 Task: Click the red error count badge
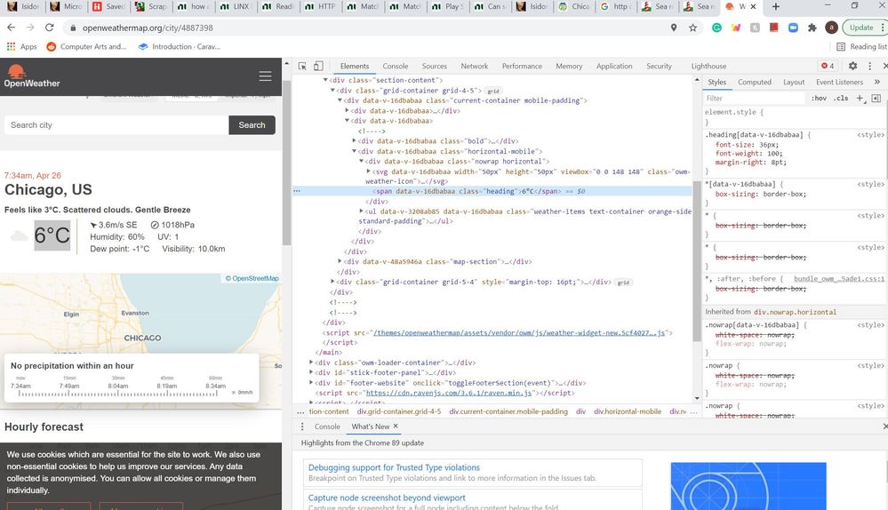(x=828, y=66)
